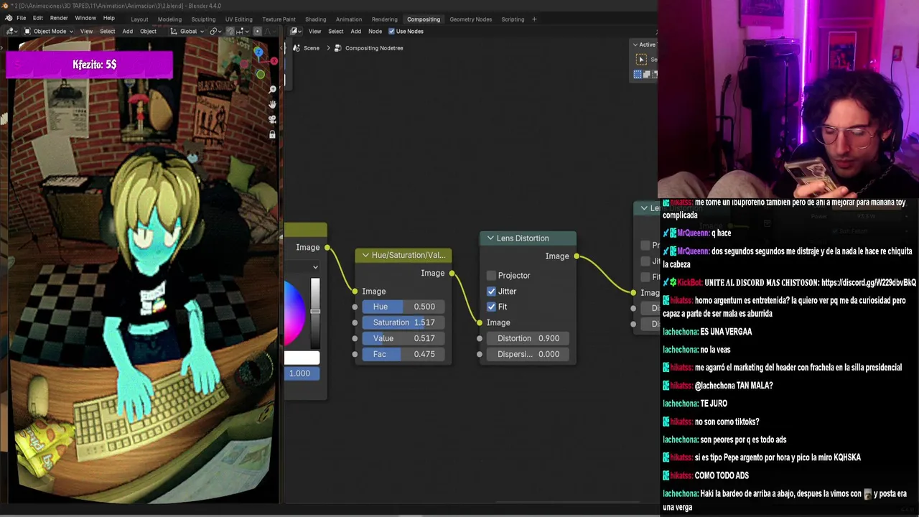Select the box select tool in Active Tool panel
Viewport: 919px width, 517px height.
point(642,60)
